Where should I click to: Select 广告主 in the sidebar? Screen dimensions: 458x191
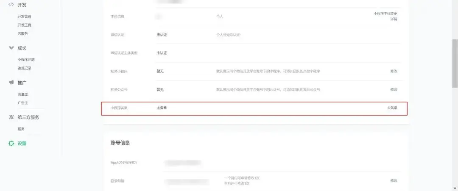(22, 103)
